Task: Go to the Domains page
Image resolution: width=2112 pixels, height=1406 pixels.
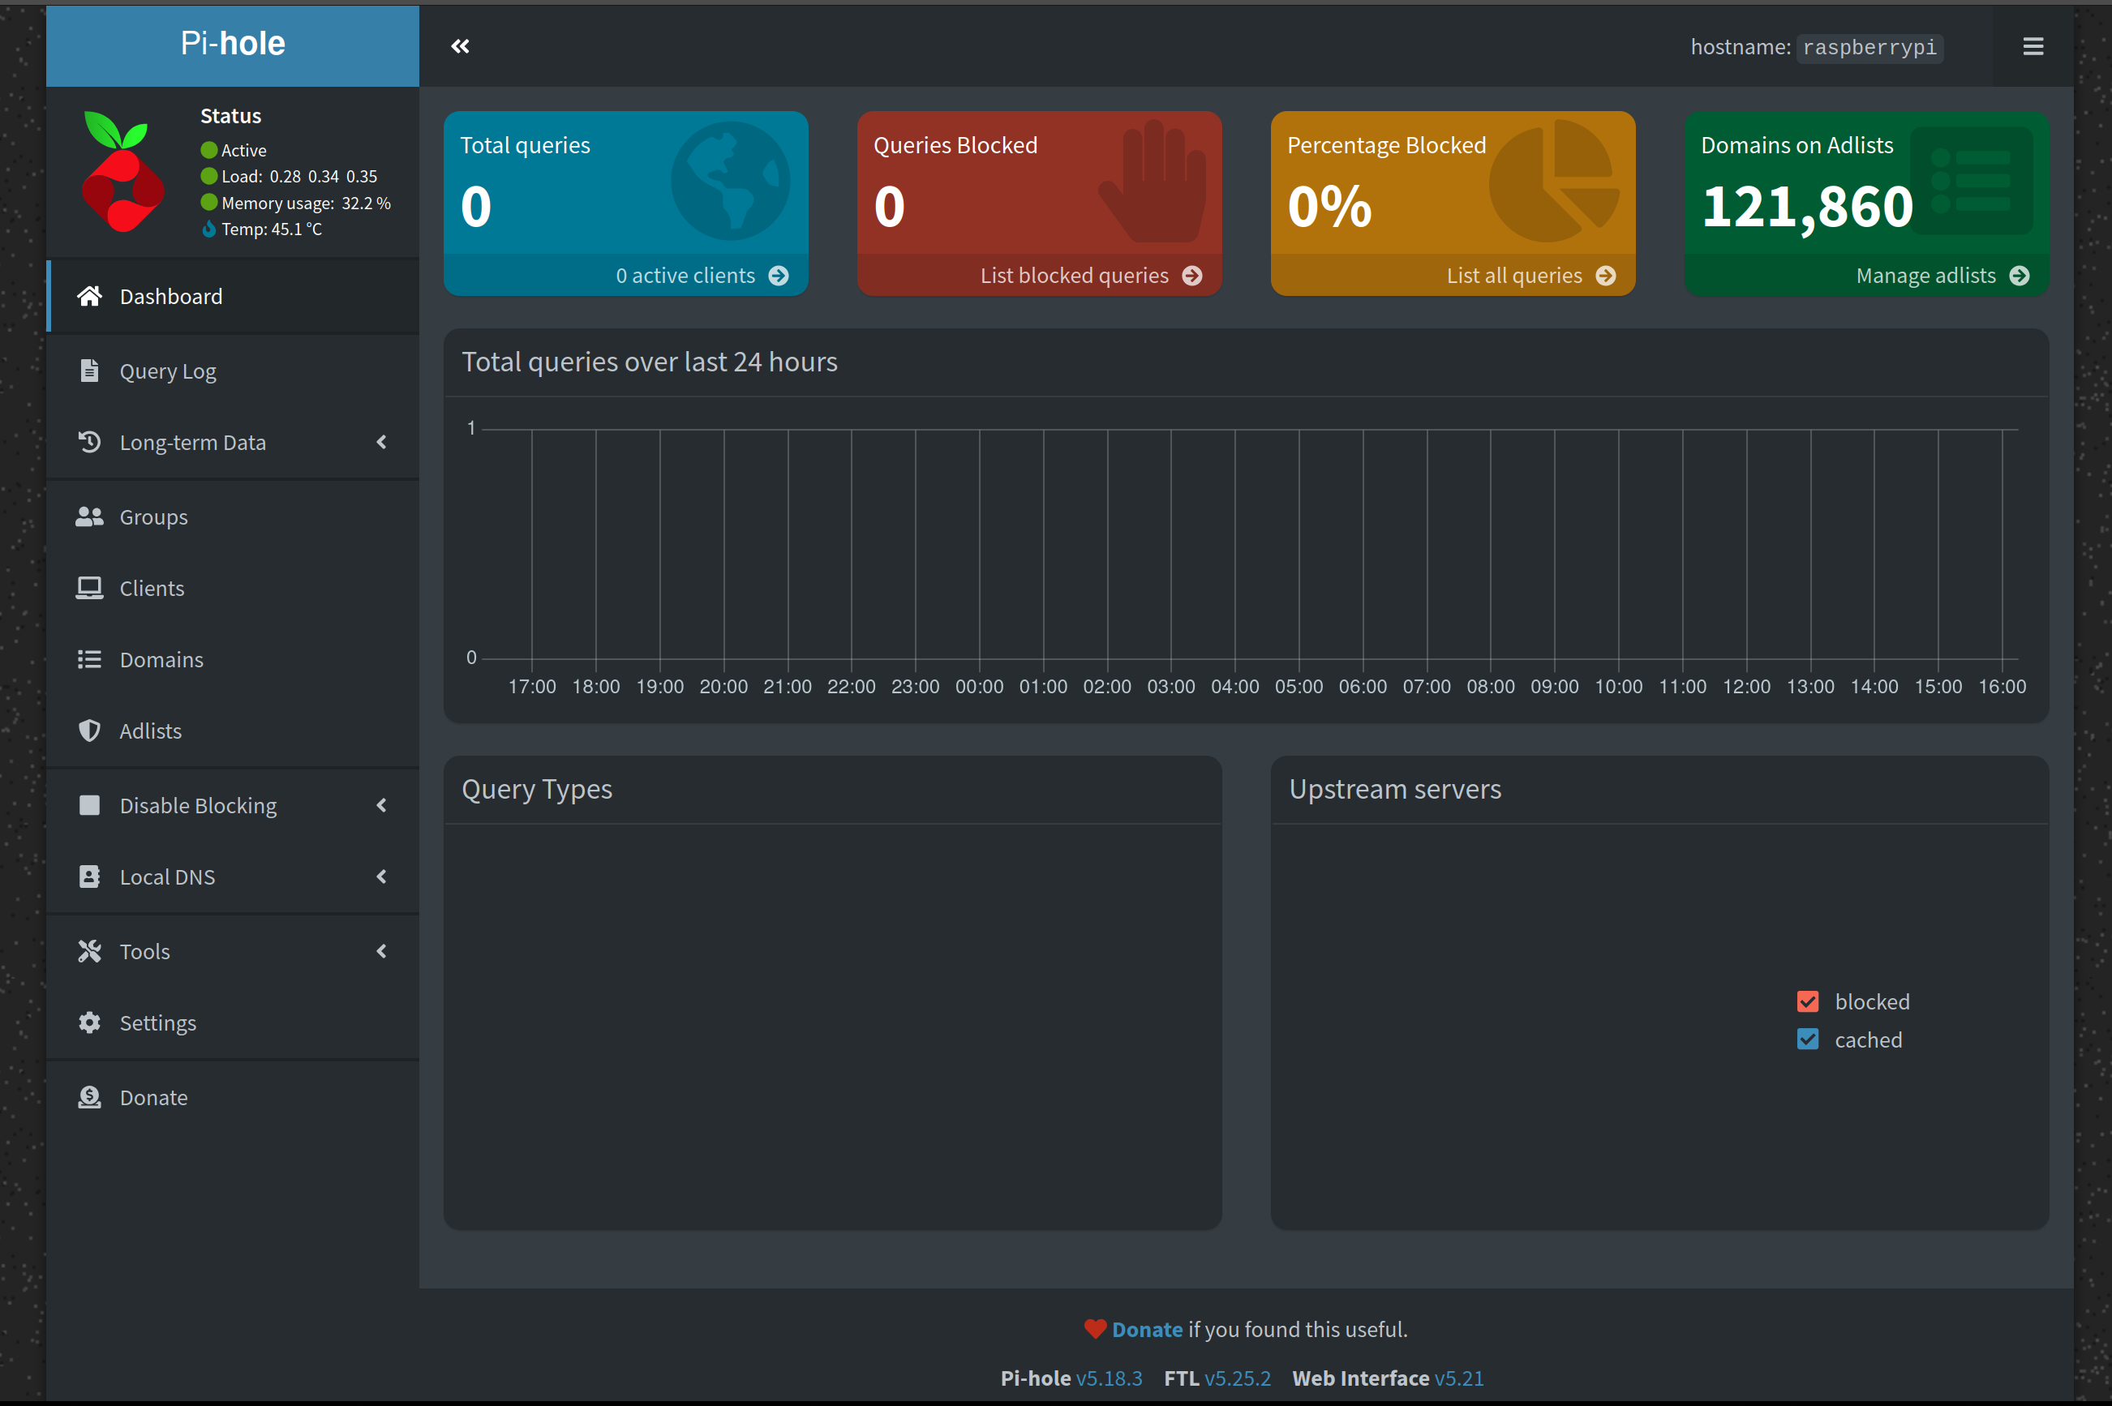Action: (x=161, y=660)
